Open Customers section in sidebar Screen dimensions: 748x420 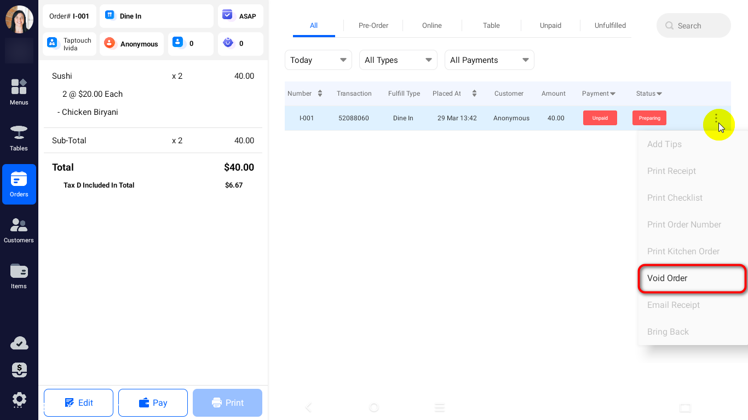[19, 230]
